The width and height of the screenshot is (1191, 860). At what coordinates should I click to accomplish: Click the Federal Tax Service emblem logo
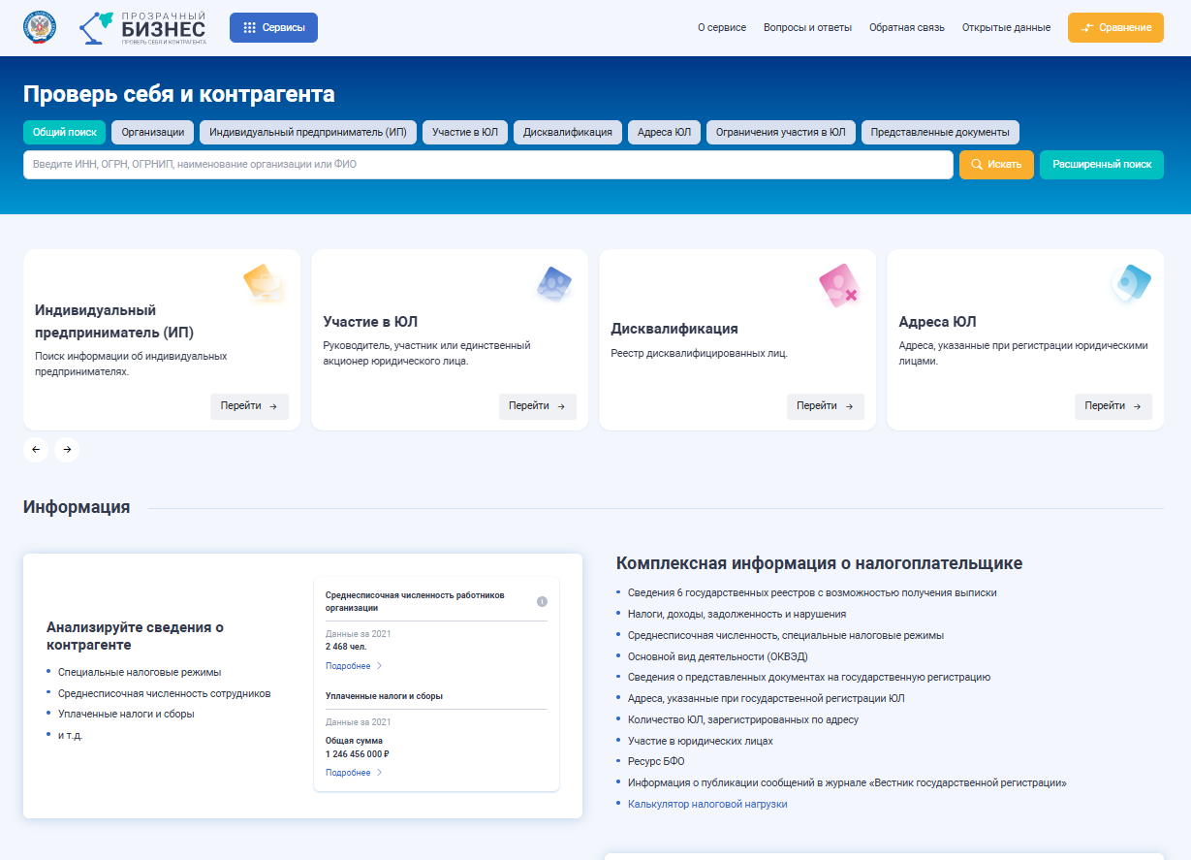point(41,27)
